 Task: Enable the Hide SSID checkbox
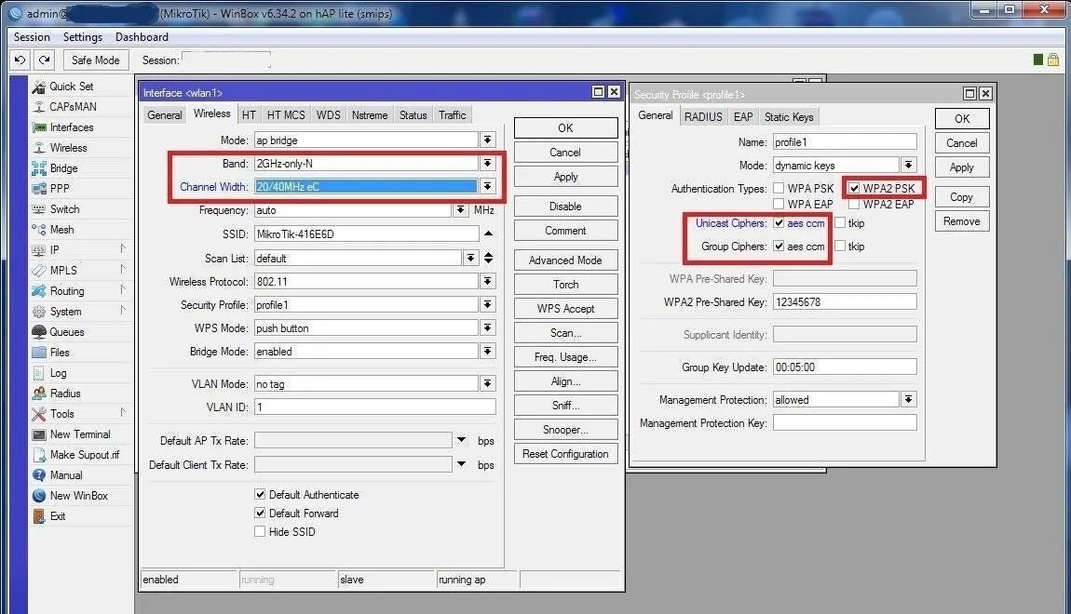point(260,531)
